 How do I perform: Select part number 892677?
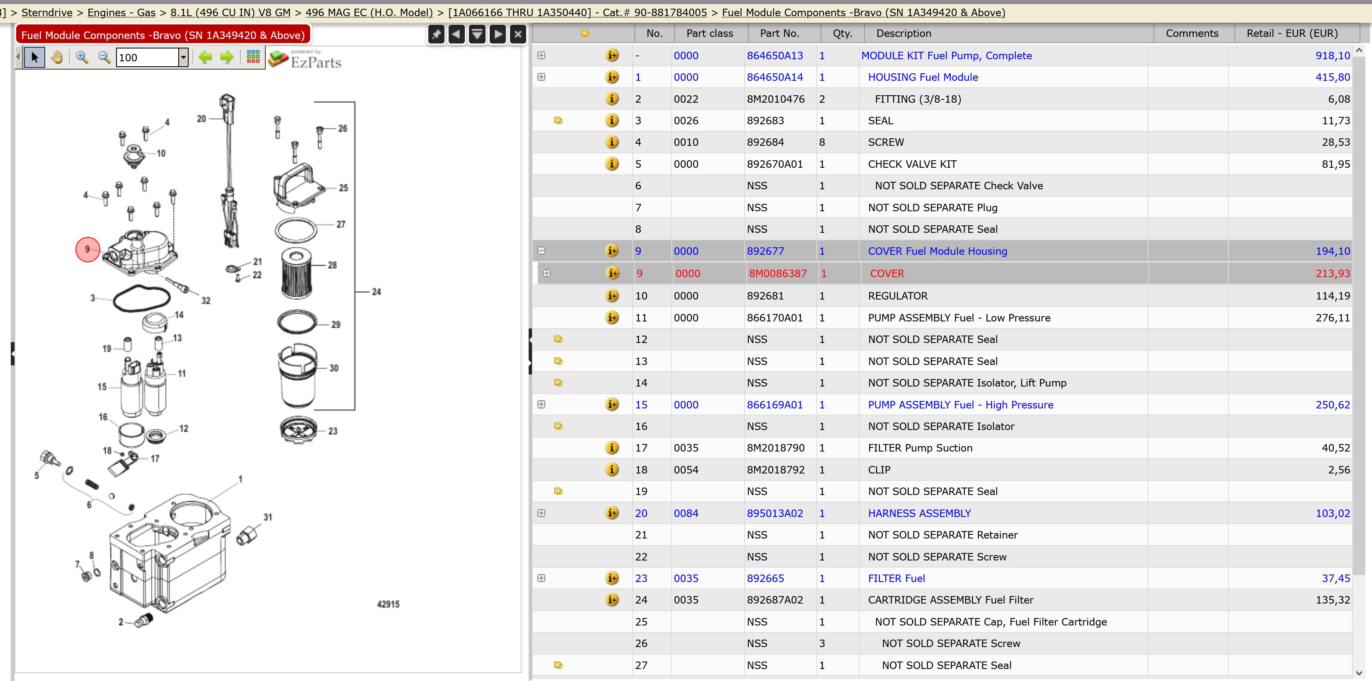[x=765, y=251]
